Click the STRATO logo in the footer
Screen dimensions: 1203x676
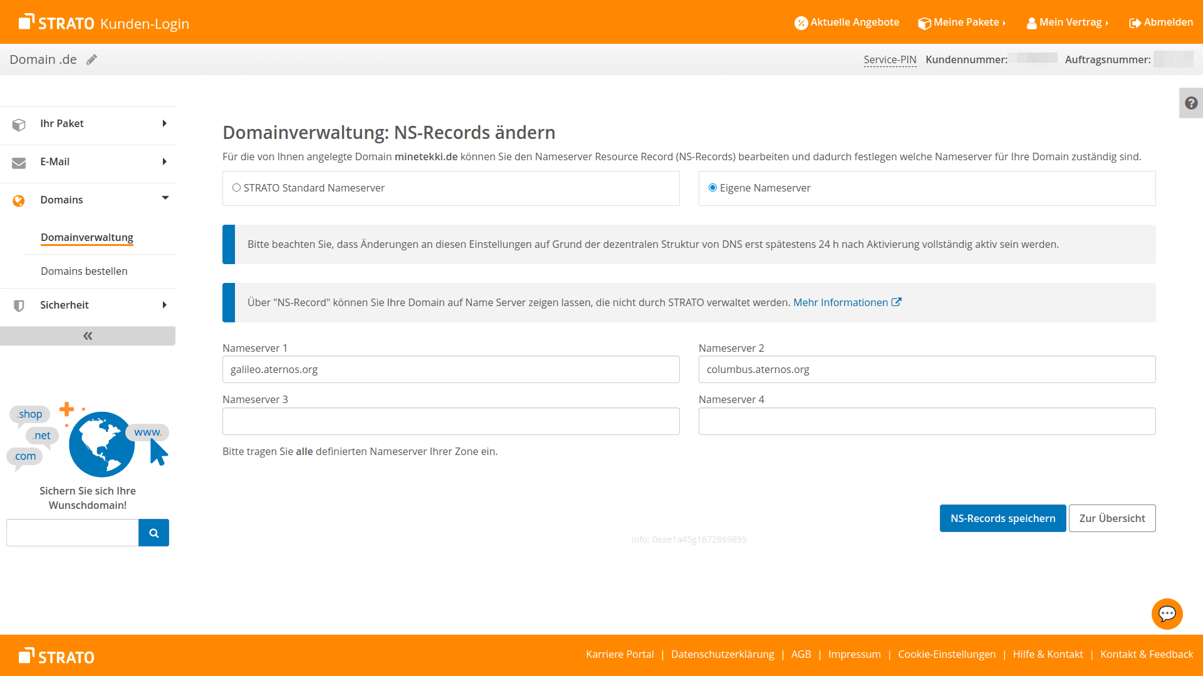pos(56,656)
